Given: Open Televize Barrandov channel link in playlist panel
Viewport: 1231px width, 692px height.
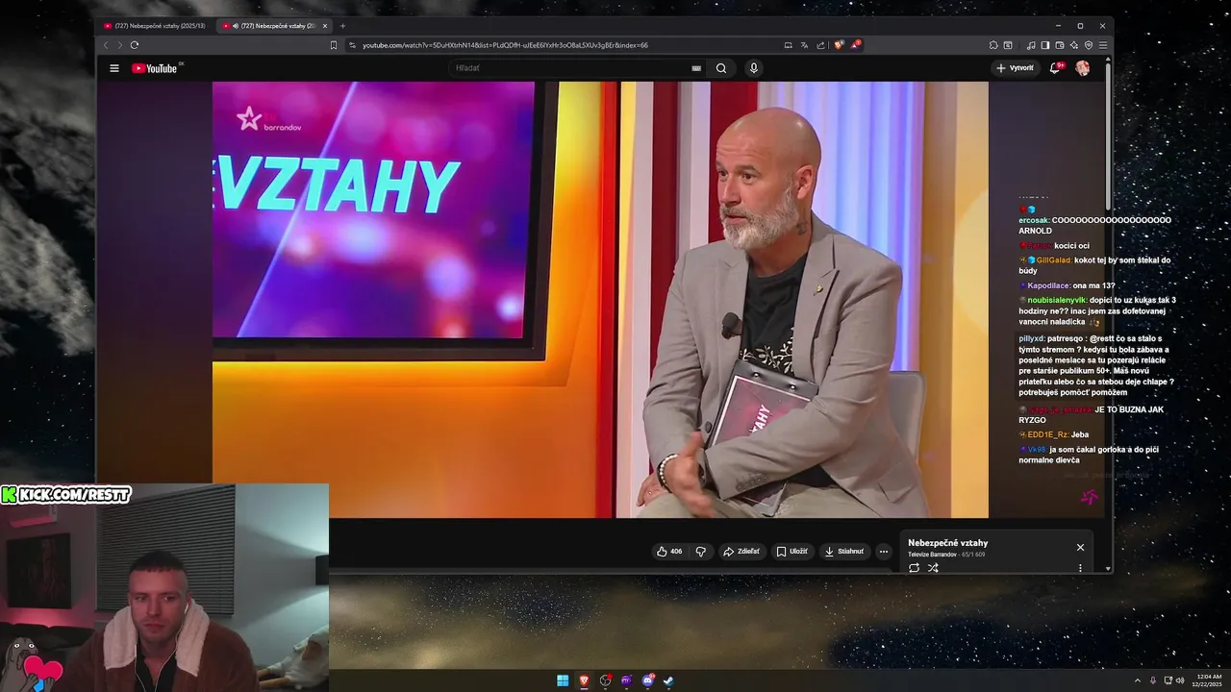Looking at the screenshot, I should [x=932, y=555].
